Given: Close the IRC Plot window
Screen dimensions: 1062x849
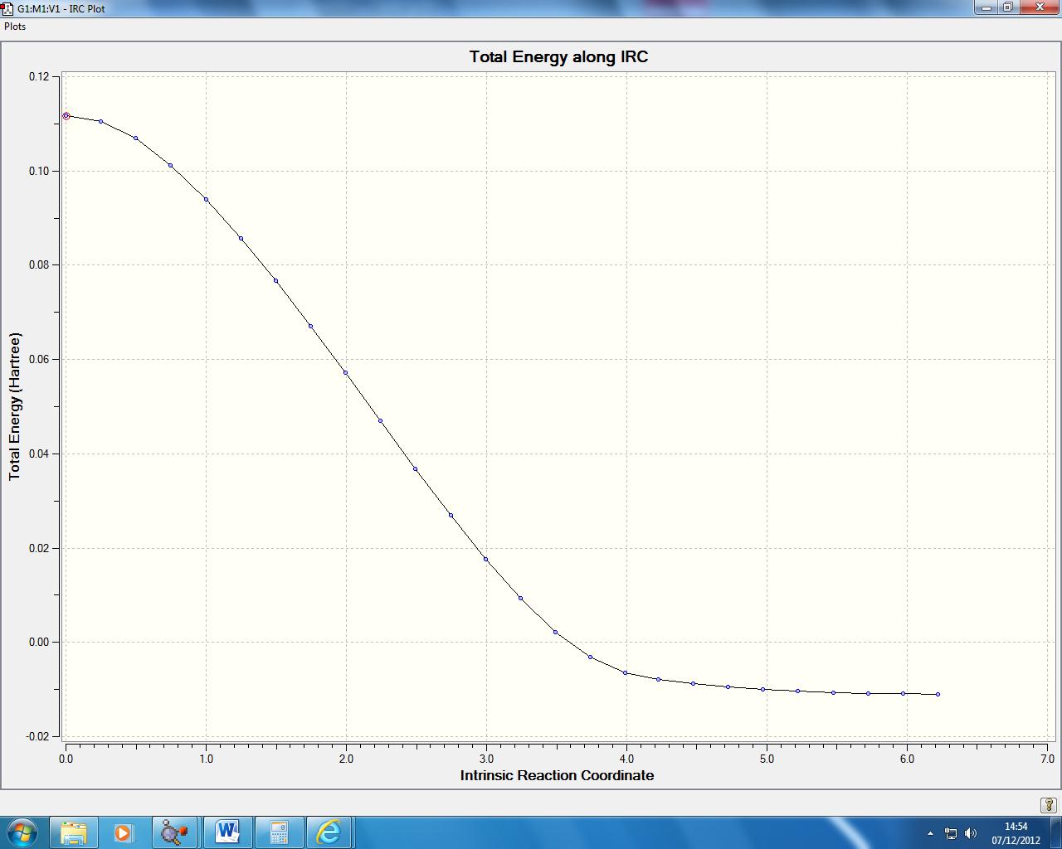Looking at the screenshot, I should (x=1039, y=7).
